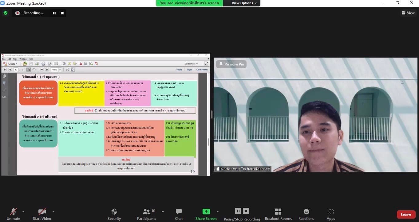Image resolution: width=419 pixels, height=222 pixels.
Task: Click the green encryption shield icon
Action: pos(6,13)
